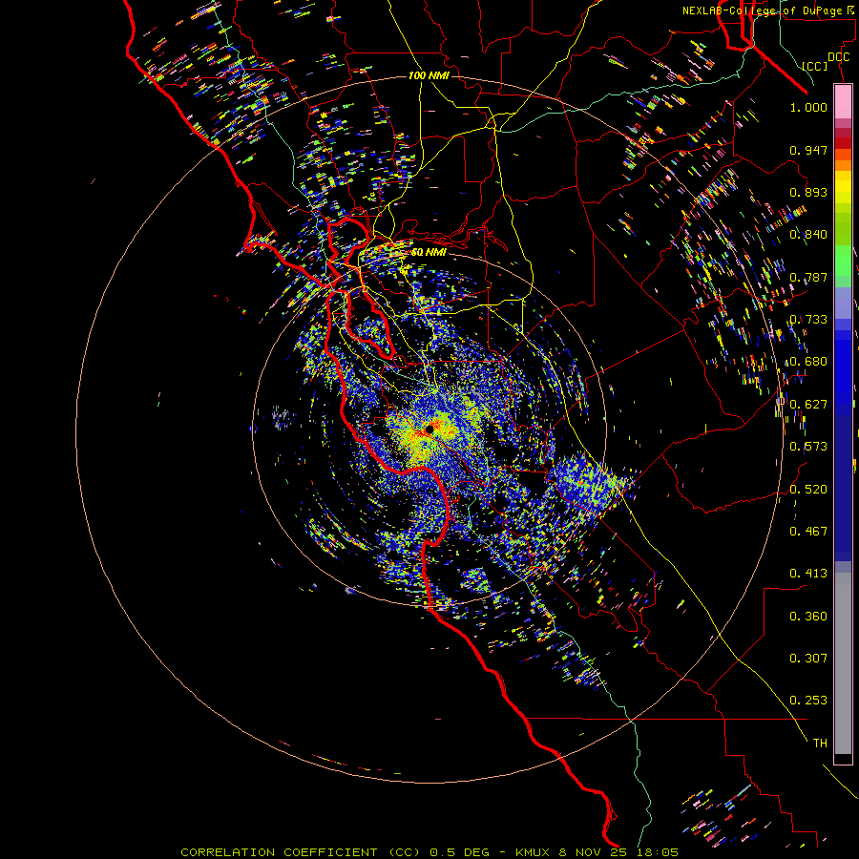Select the 0.840 legend value

[x=808, y=235]
